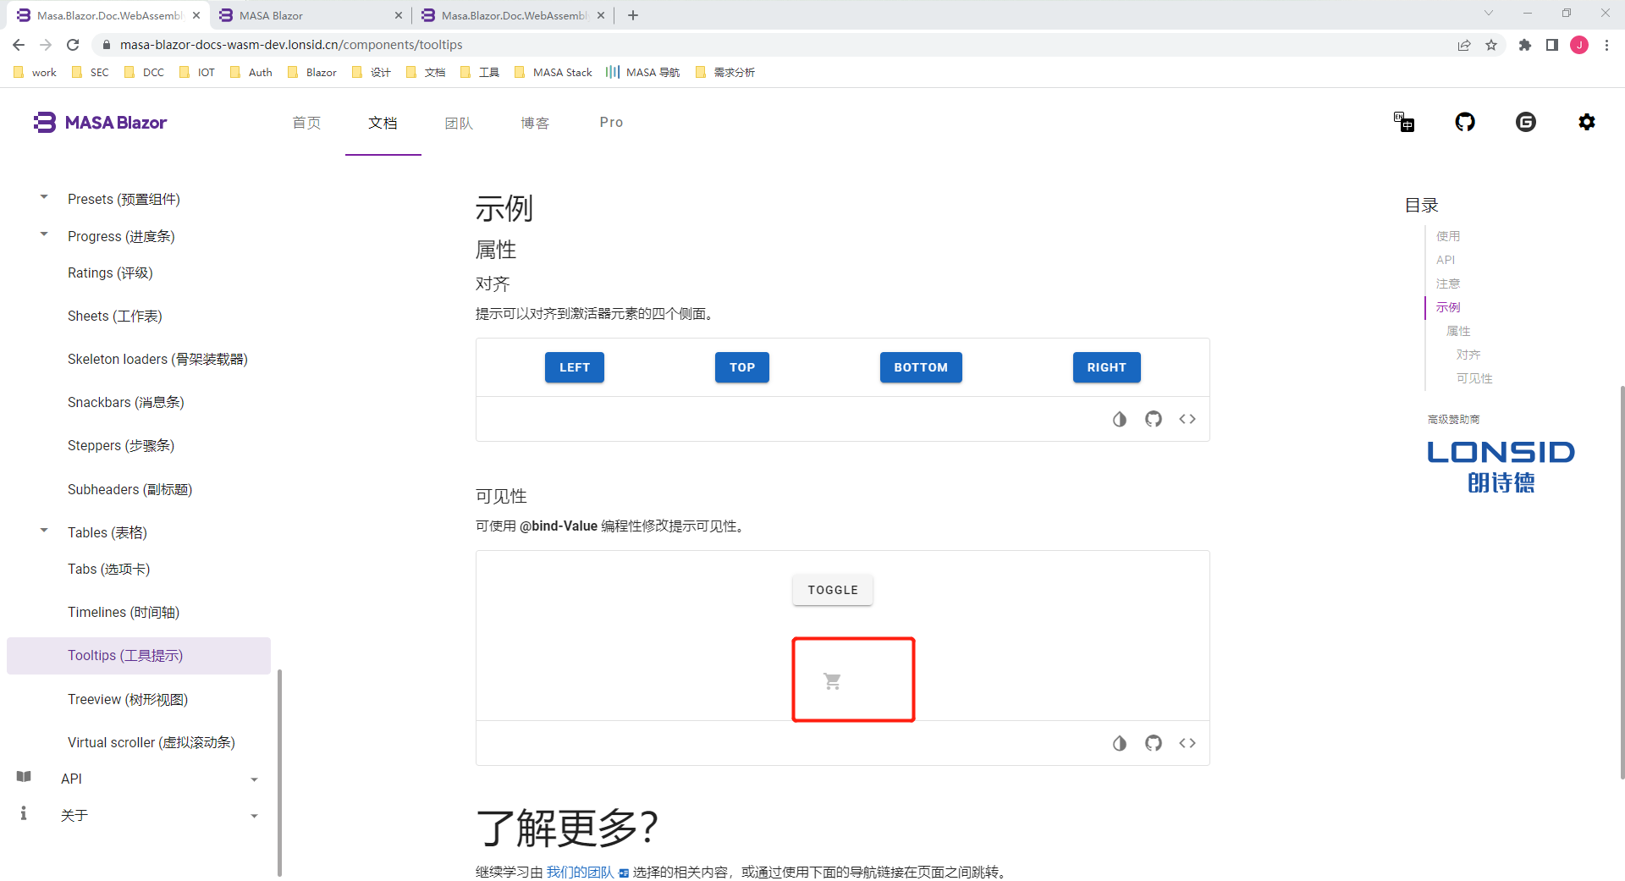Click the shopping cart icon inside the red outlined box
Viewport: 1625px width, 881px height.
pos(832,680)
